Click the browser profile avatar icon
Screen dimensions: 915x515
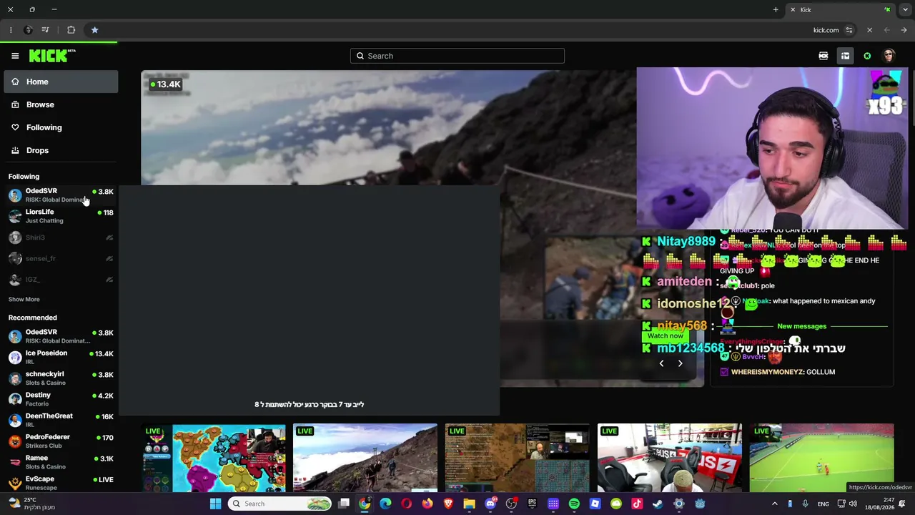(28, 30)
